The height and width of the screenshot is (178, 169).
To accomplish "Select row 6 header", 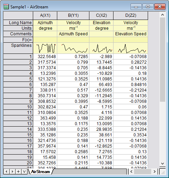I will pos(18,85).
